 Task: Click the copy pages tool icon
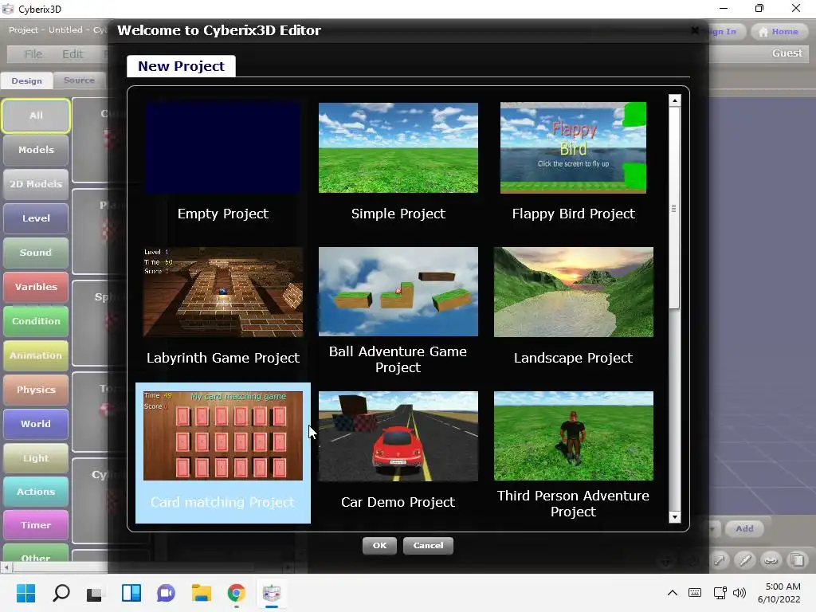click(x=797, y=560)
